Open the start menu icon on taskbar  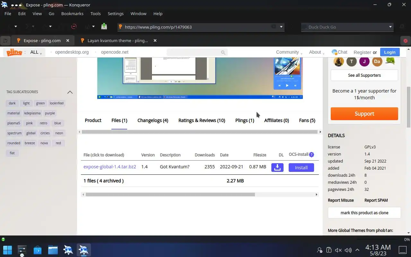pyautogui.click(x=7, y=250)
